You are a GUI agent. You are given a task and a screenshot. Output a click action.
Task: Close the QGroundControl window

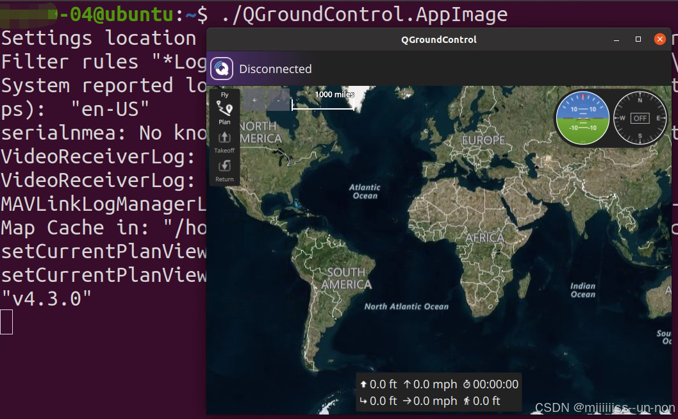point(660,39)
